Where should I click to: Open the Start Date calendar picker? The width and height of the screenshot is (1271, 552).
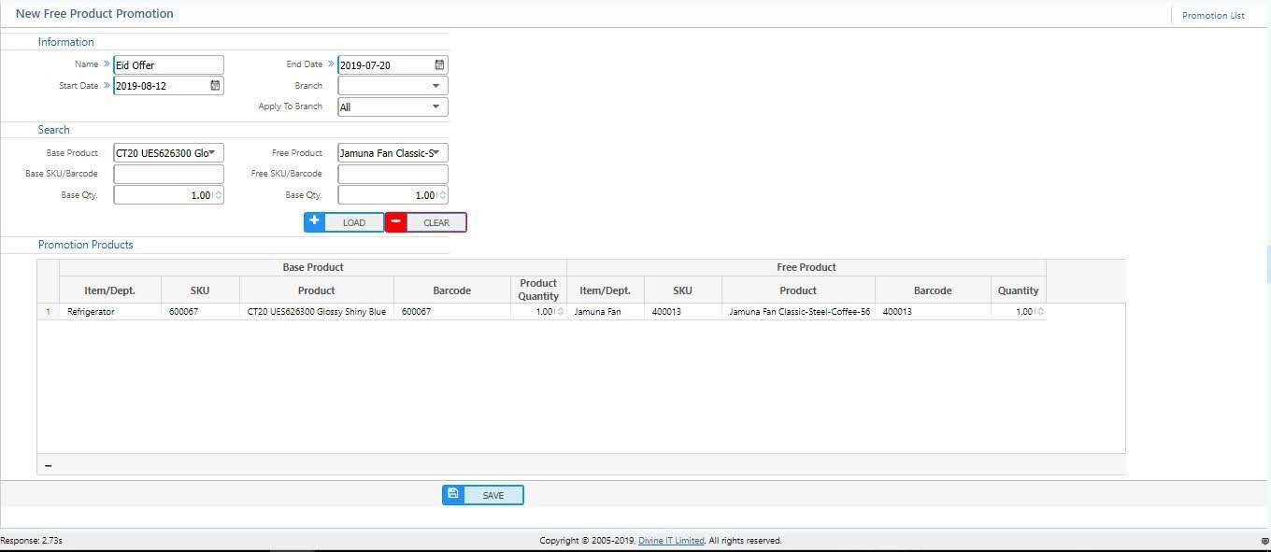pyautogui.click(x=215, y=86)
